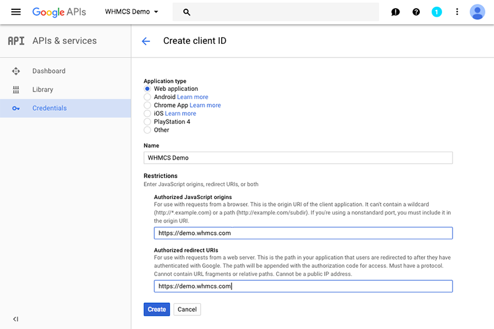
Task: Select the Web application radio button
Action: (147, 88)
